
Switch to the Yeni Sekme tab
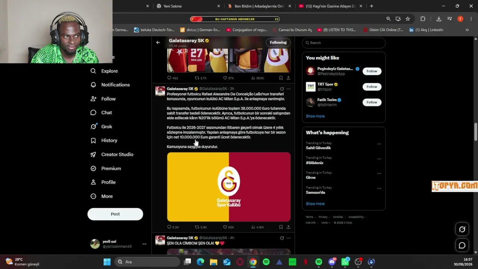(188, 6)
